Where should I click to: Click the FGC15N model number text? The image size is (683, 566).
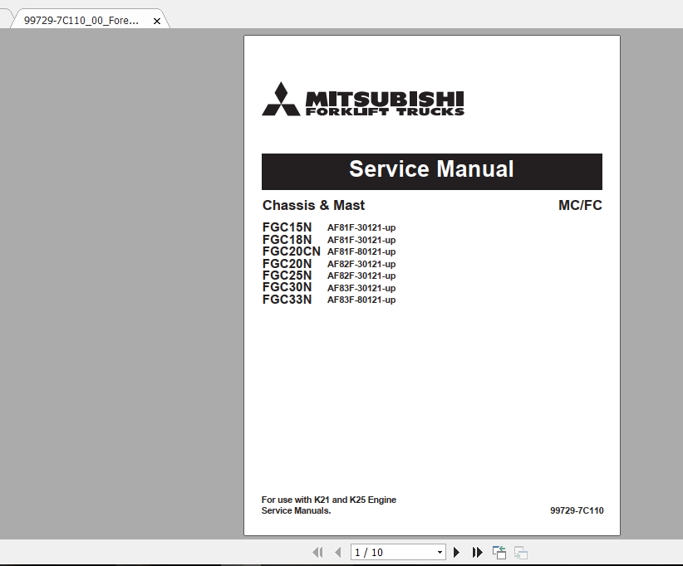tap(287, 228)
